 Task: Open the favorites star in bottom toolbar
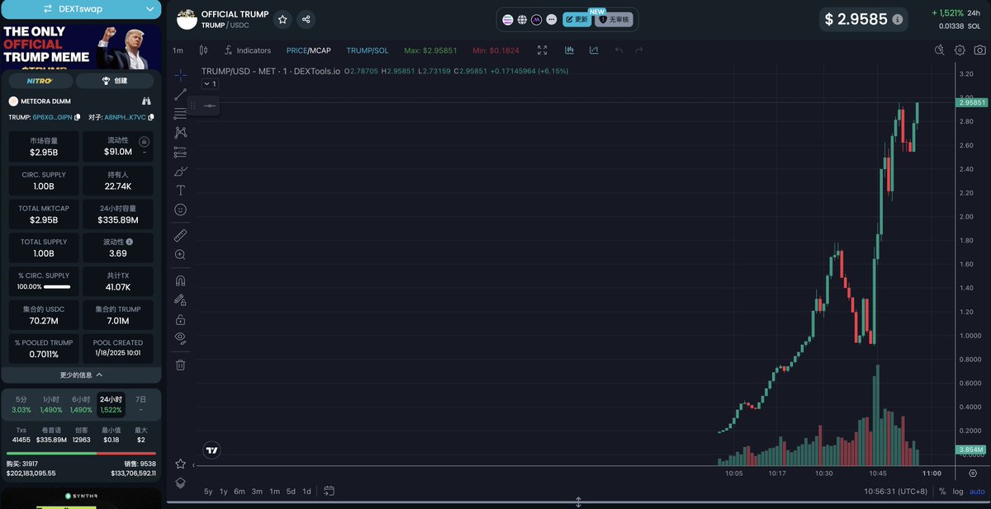pyautogui.click(x=181, y=464)
